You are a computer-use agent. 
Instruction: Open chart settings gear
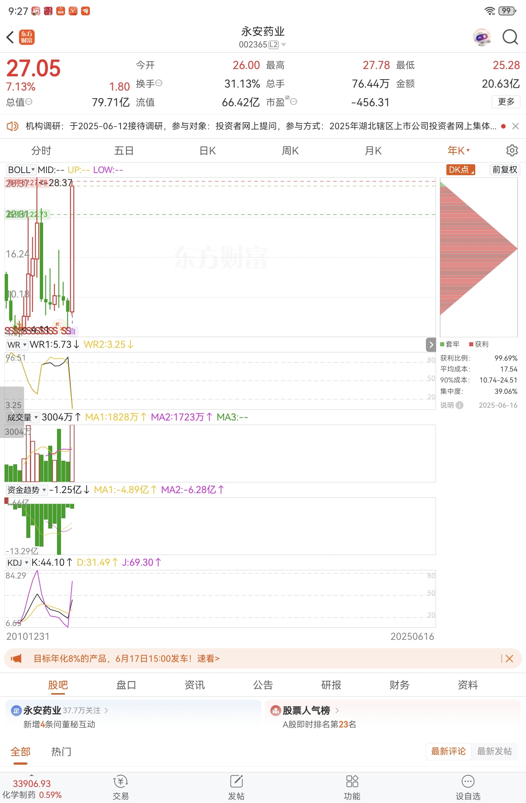coord(512,150)
